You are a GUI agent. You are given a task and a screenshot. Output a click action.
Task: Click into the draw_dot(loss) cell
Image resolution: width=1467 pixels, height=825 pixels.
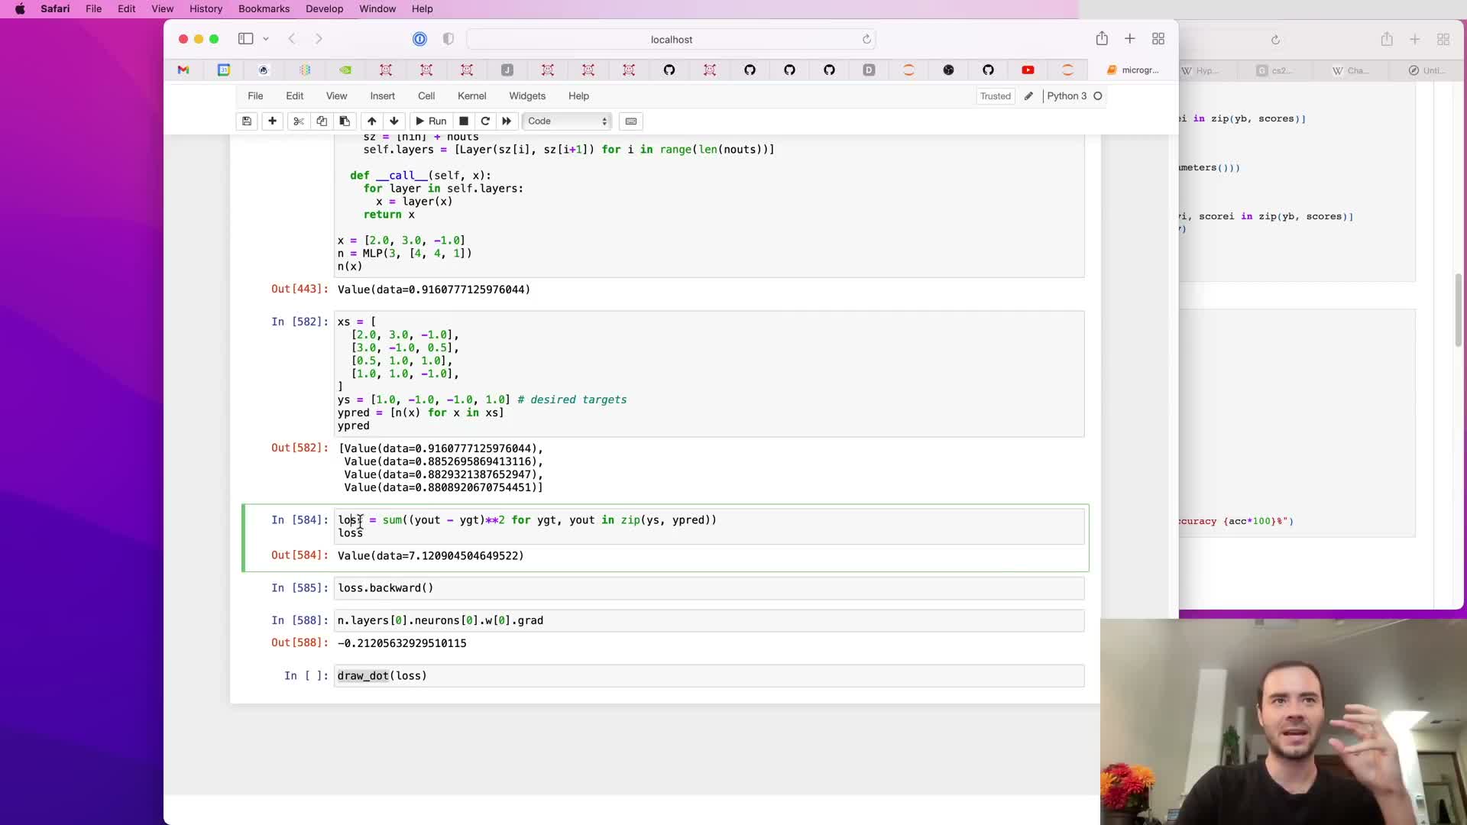[x=688, y=676]
